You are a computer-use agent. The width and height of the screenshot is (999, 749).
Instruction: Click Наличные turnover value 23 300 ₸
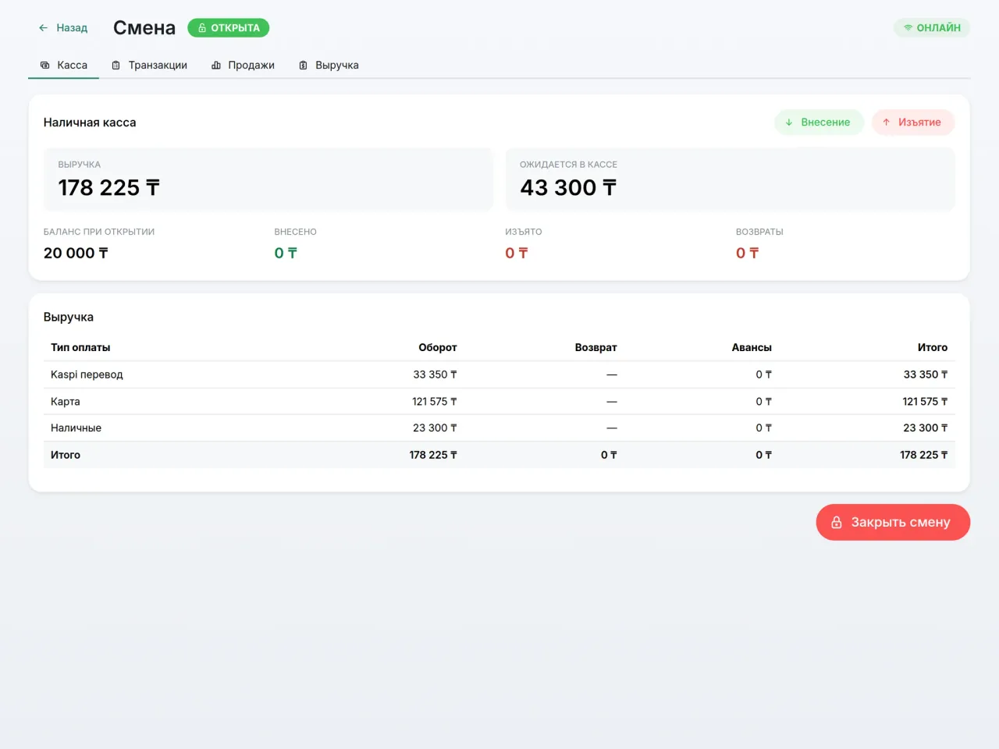pyautogui.click(x=435, y=428)
